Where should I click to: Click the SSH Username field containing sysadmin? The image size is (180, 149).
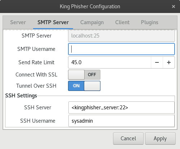tap(121, 121)
